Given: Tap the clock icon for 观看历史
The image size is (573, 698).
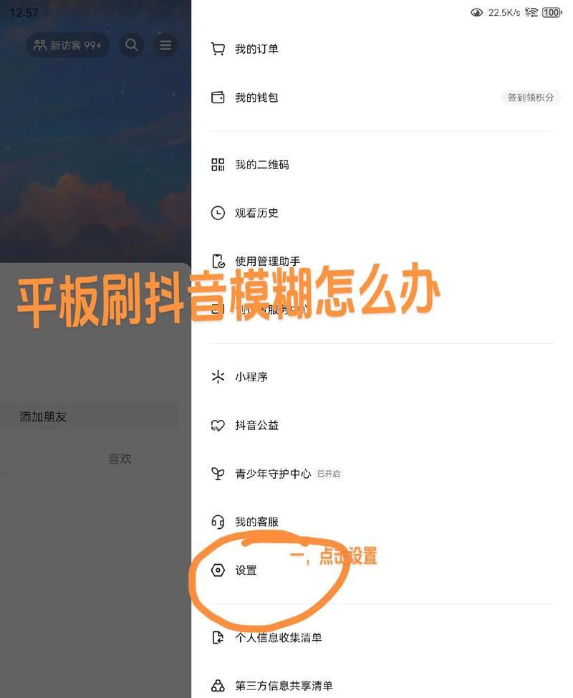Looking at the screenshot, I should pyautogui.click(x=218, y=213).
